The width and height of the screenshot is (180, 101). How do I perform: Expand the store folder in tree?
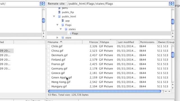pyautogui.click(x=57, y=38)
